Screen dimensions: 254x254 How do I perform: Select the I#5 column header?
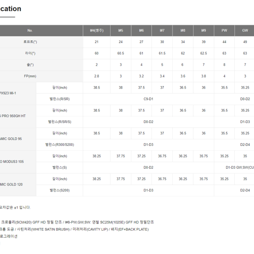[x=121, y=30]
